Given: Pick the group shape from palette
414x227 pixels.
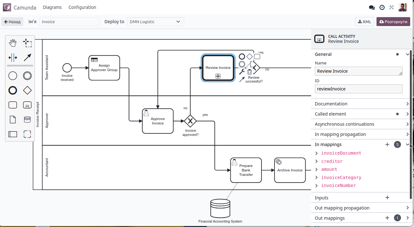Looking at the screenshot, I should click(x=27, y=134).
